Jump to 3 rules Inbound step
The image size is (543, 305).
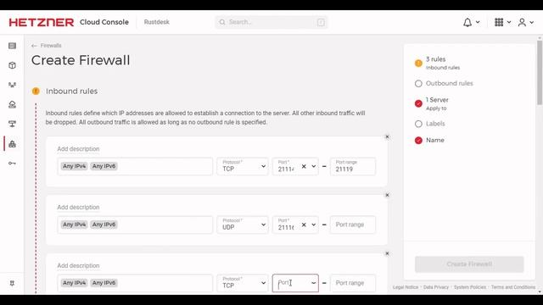[438, 63]
